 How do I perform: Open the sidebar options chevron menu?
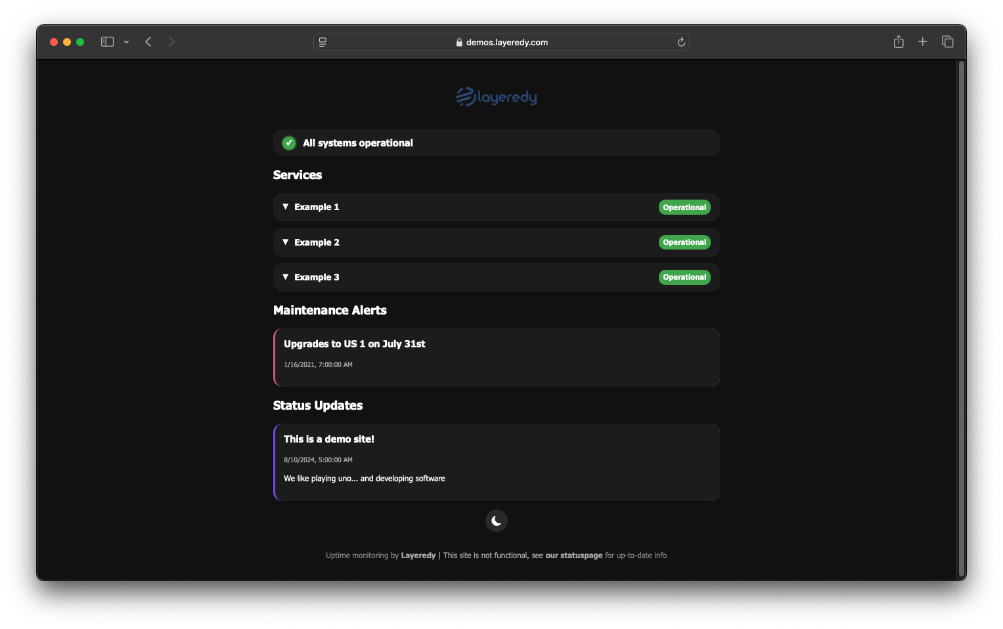coord(126,42)
